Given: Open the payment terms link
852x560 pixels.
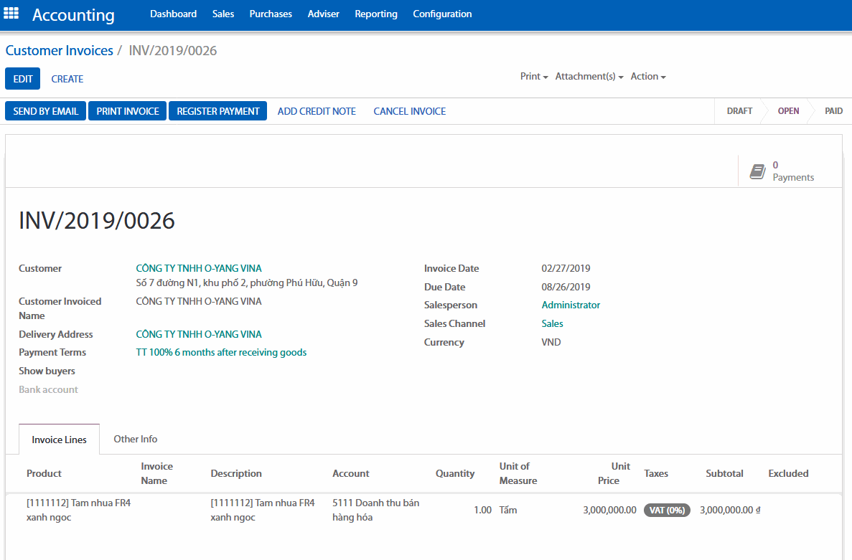Looking at the screenshot, I should click(221, 352).
